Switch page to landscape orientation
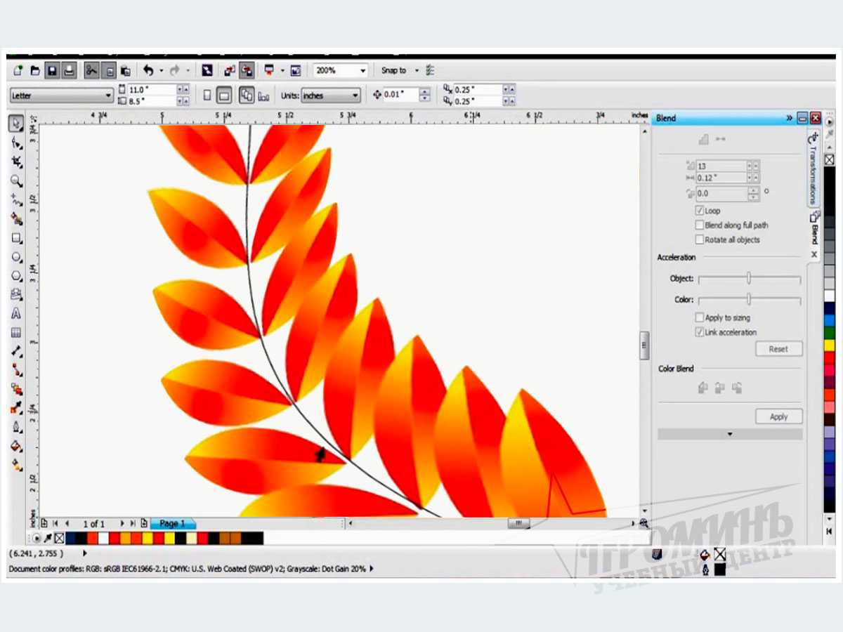Image resolution: width=843 pixels, height=632 pixels. tap(224, 96)
